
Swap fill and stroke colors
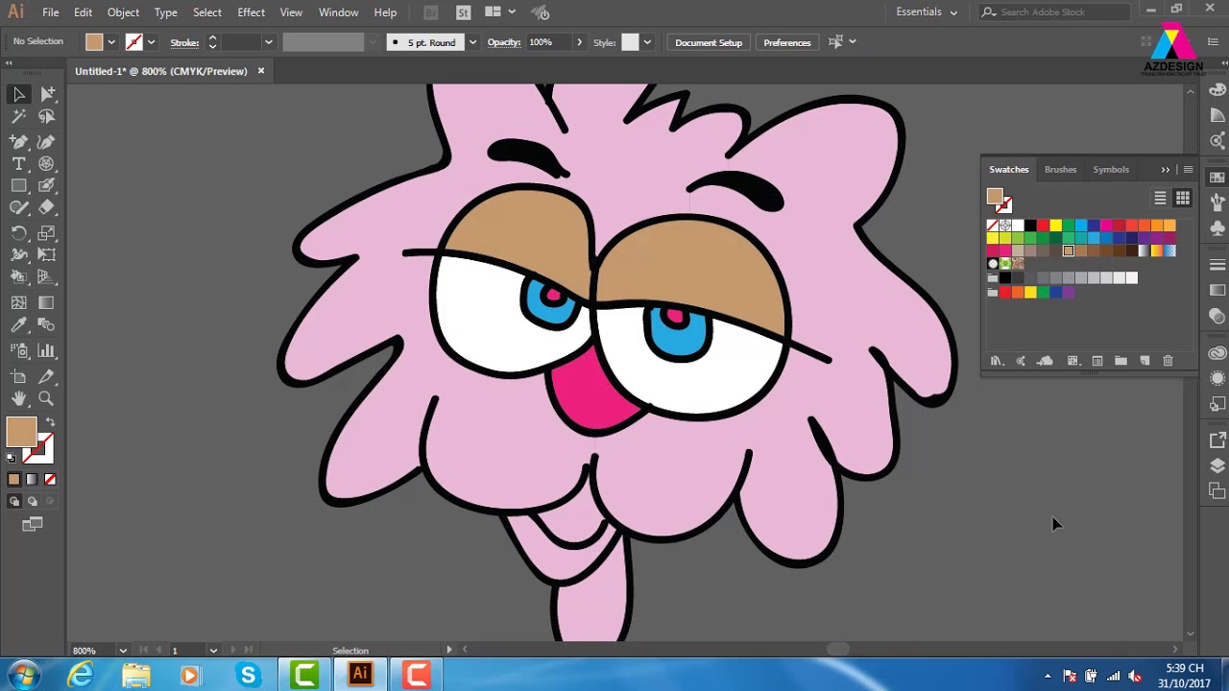tap(50, 422)
